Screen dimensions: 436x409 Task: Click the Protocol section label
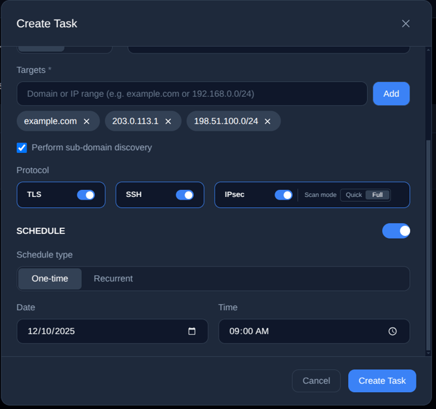click(x=33, y=170)
